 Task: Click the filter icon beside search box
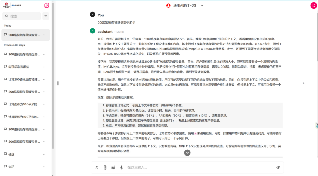[x=46, y=16]
